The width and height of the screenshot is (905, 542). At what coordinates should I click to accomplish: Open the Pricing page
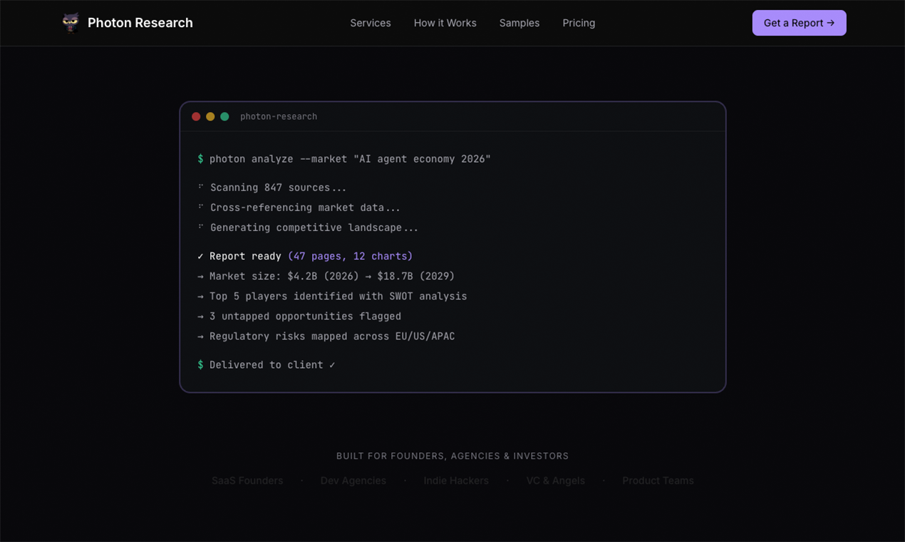[x=578, y=23]
